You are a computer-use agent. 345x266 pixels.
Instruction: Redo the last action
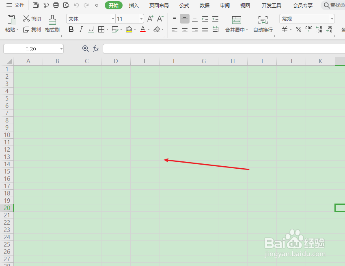[x=86, y=5]
